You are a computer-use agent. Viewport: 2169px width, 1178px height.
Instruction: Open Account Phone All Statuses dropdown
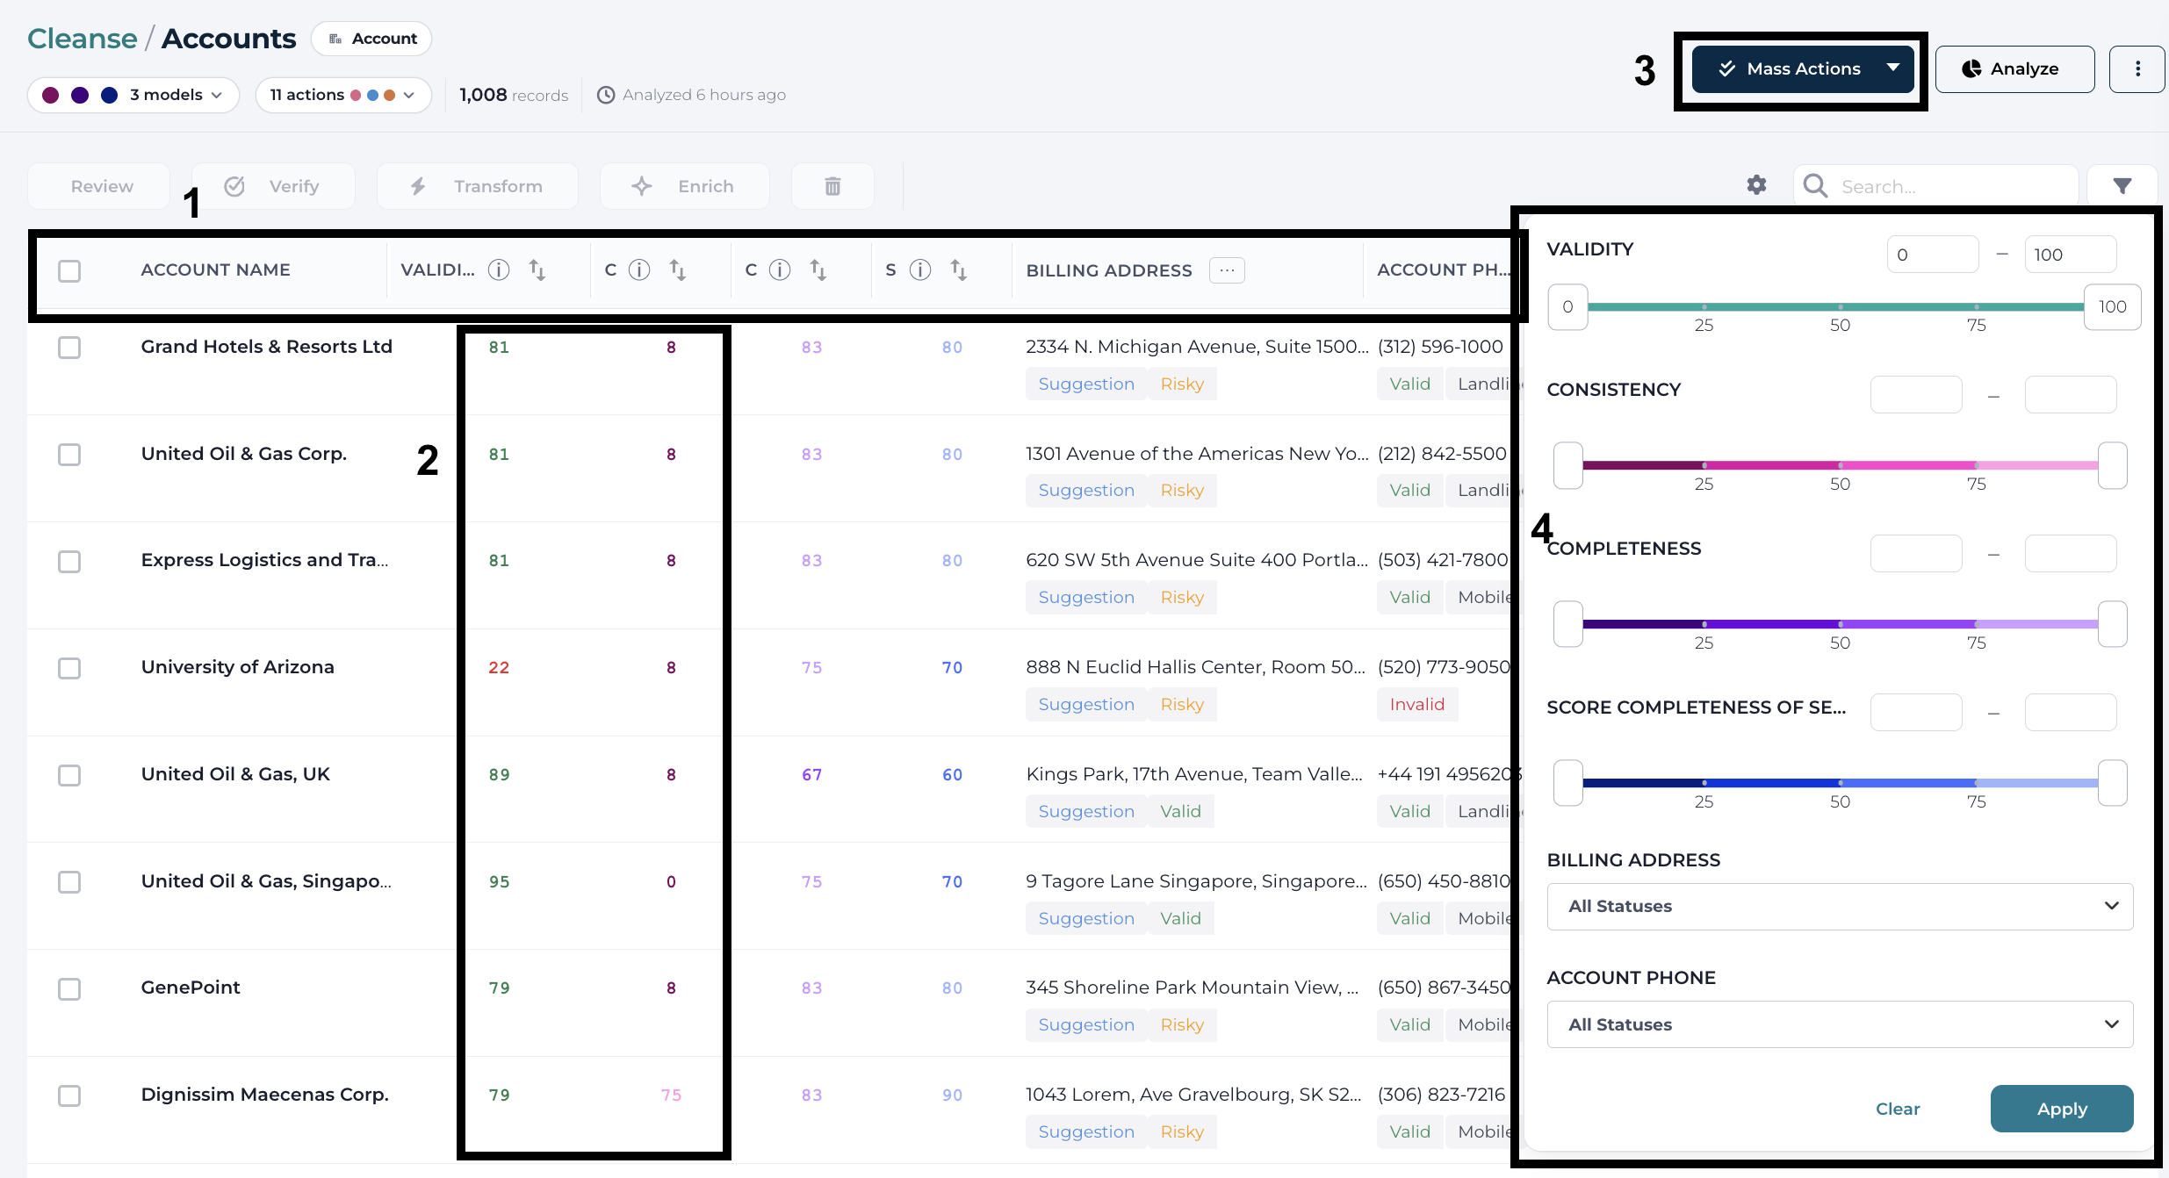click(1840, 1024)
